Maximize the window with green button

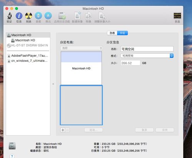pos(17,8)
